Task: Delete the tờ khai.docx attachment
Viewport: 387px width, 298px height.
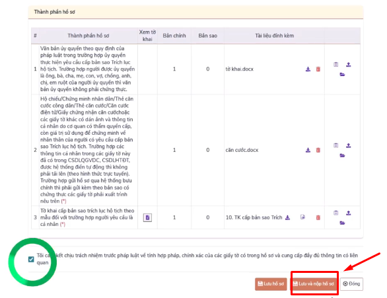Action: (x=318, y=69)
